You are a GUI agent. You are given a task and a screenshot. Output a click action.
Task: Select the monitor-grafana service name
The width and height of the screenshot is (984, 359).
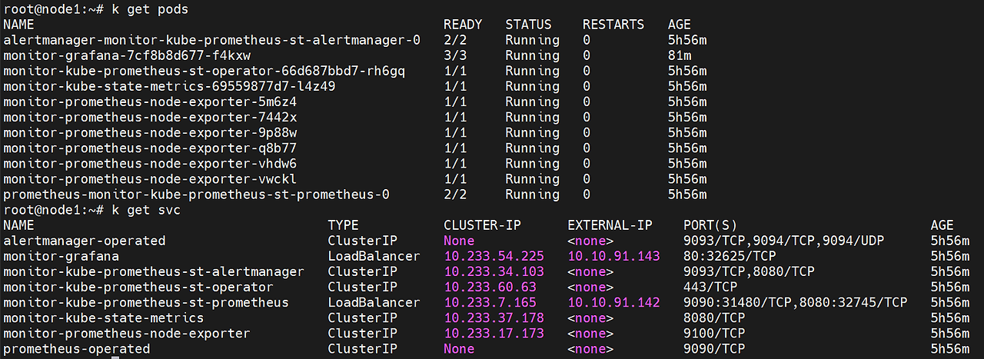(x=61, y=256)
